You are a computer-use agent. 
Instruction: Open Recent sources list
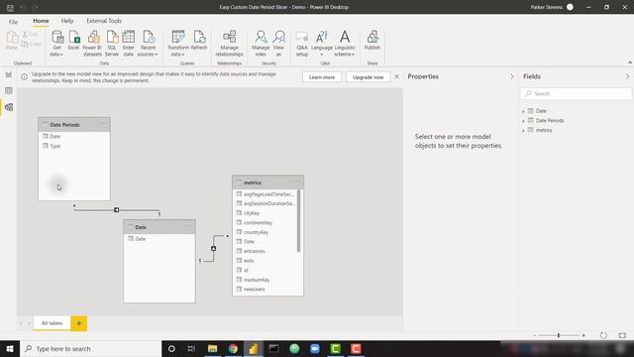click(x=148, y=44)
